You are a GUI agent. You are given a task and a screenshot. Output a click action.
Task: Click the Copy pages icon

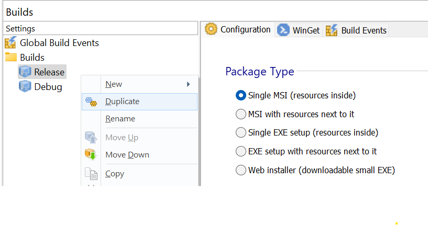pyautogui.click(x=91, y=174)
